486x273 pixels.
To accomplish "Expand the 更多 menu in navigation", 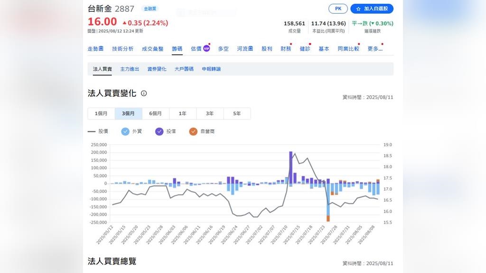I will tap(374, 49).
